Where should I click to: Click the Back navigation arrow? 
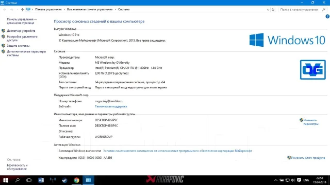5,10
